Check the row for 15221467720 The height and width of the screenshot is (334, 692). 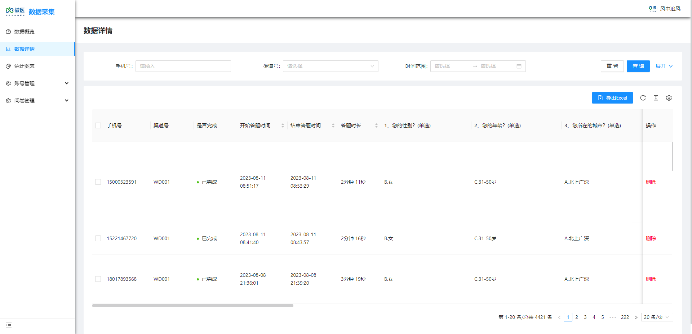pyautogui.click(x=98, y=238)
